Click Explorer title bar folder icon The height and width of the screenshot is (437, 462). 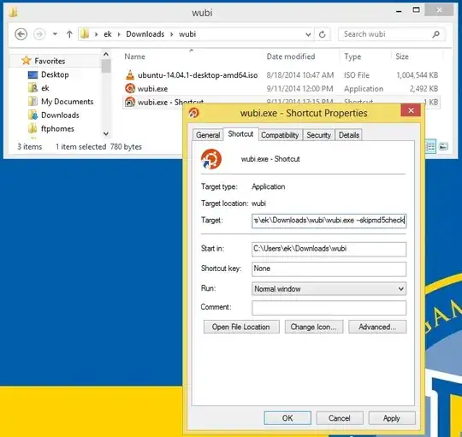(x=13, y=12)
